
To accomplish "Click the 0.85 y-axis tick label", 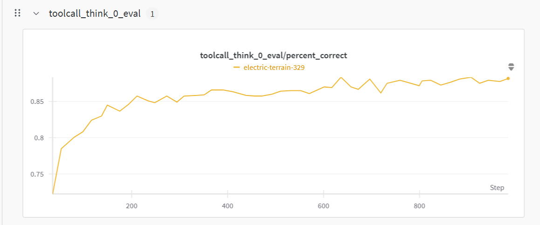I will click(x=38, y=102).
